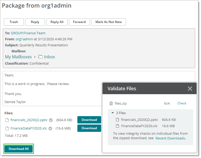Check integrity of files.zip
This screenshot has width=201, height=158.
182,103
